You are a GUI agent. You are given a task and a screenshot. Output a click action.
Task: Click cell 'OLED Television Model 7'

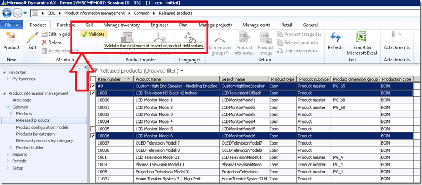pos(177,143)
